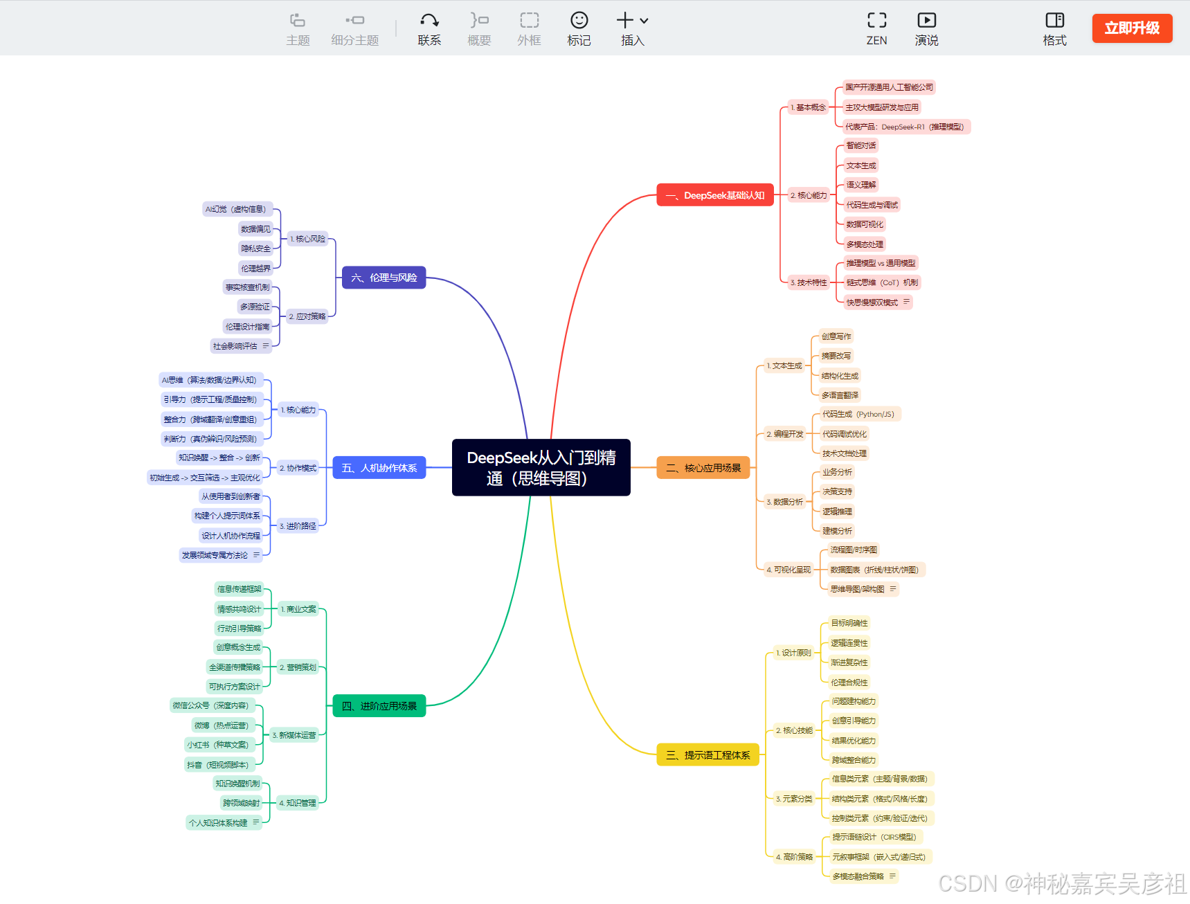Select the 1. 设计原则 subtopic
Screen dimensions: 1190x904
pyautogui.click(x=793, y=653)
